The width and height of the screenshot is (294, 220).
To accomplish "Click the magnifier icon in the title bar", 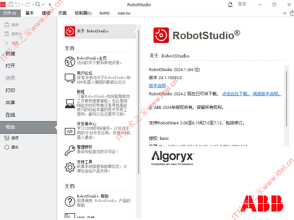I will (x=38, y=5).
